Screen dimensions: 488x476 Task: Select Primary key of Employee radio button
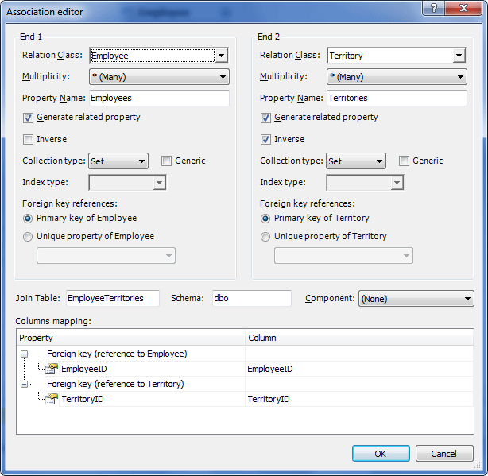[28, 219]
